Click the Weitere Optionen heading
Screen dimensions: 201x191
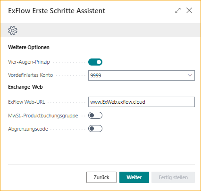(x=29, y=47)
